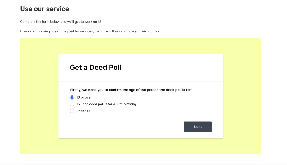Screen dimensions: 287x165
Task: Click the horizontal divider line under the yellow section
Action: [x=141, y=161]
